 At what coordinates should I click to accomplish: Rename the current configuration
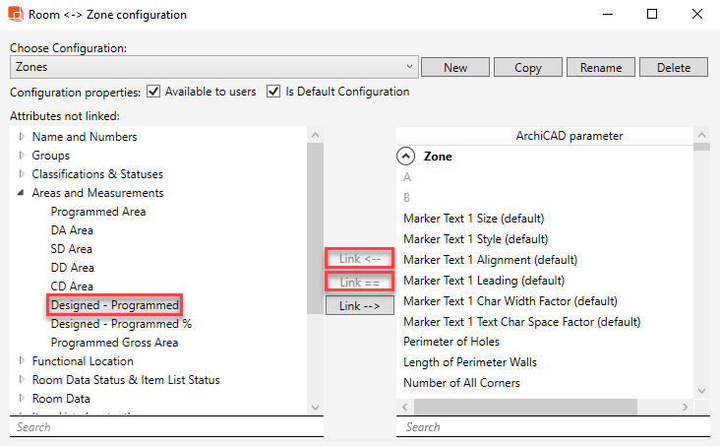(x=600, y=67)
